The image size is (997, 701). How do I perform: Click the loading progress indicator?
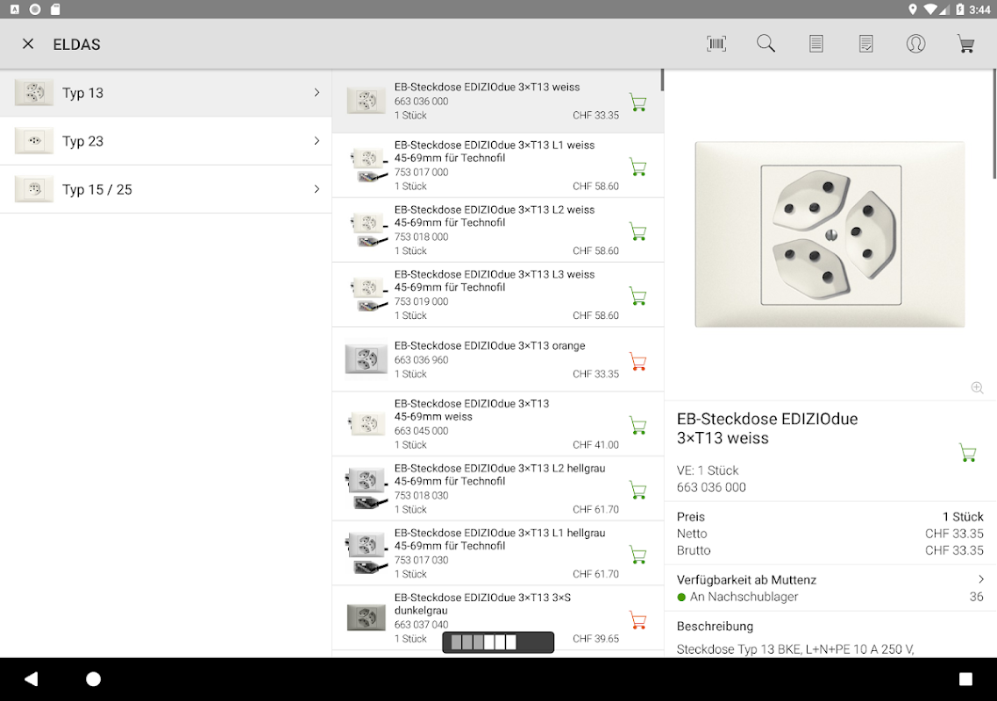[x=498, y=642]
